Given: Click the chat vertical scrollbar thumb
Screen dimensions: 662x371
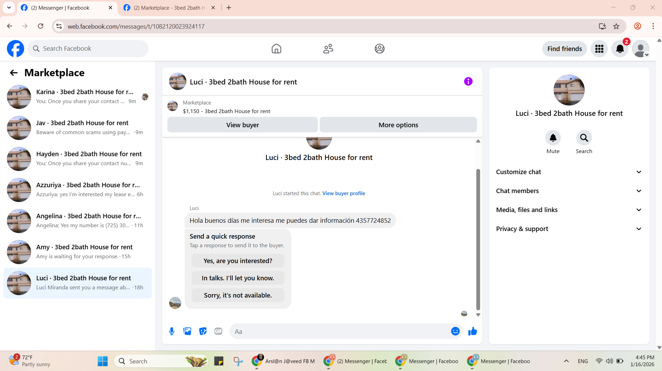Looking at the screenshot, I should (x=478, y=240).
